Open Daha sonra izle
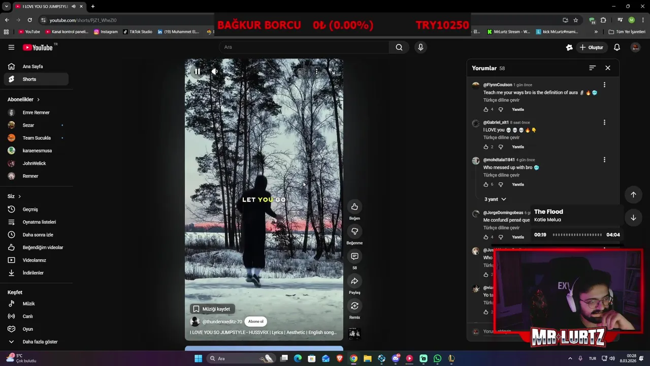The image size is (650, 366). pos(36,235)
